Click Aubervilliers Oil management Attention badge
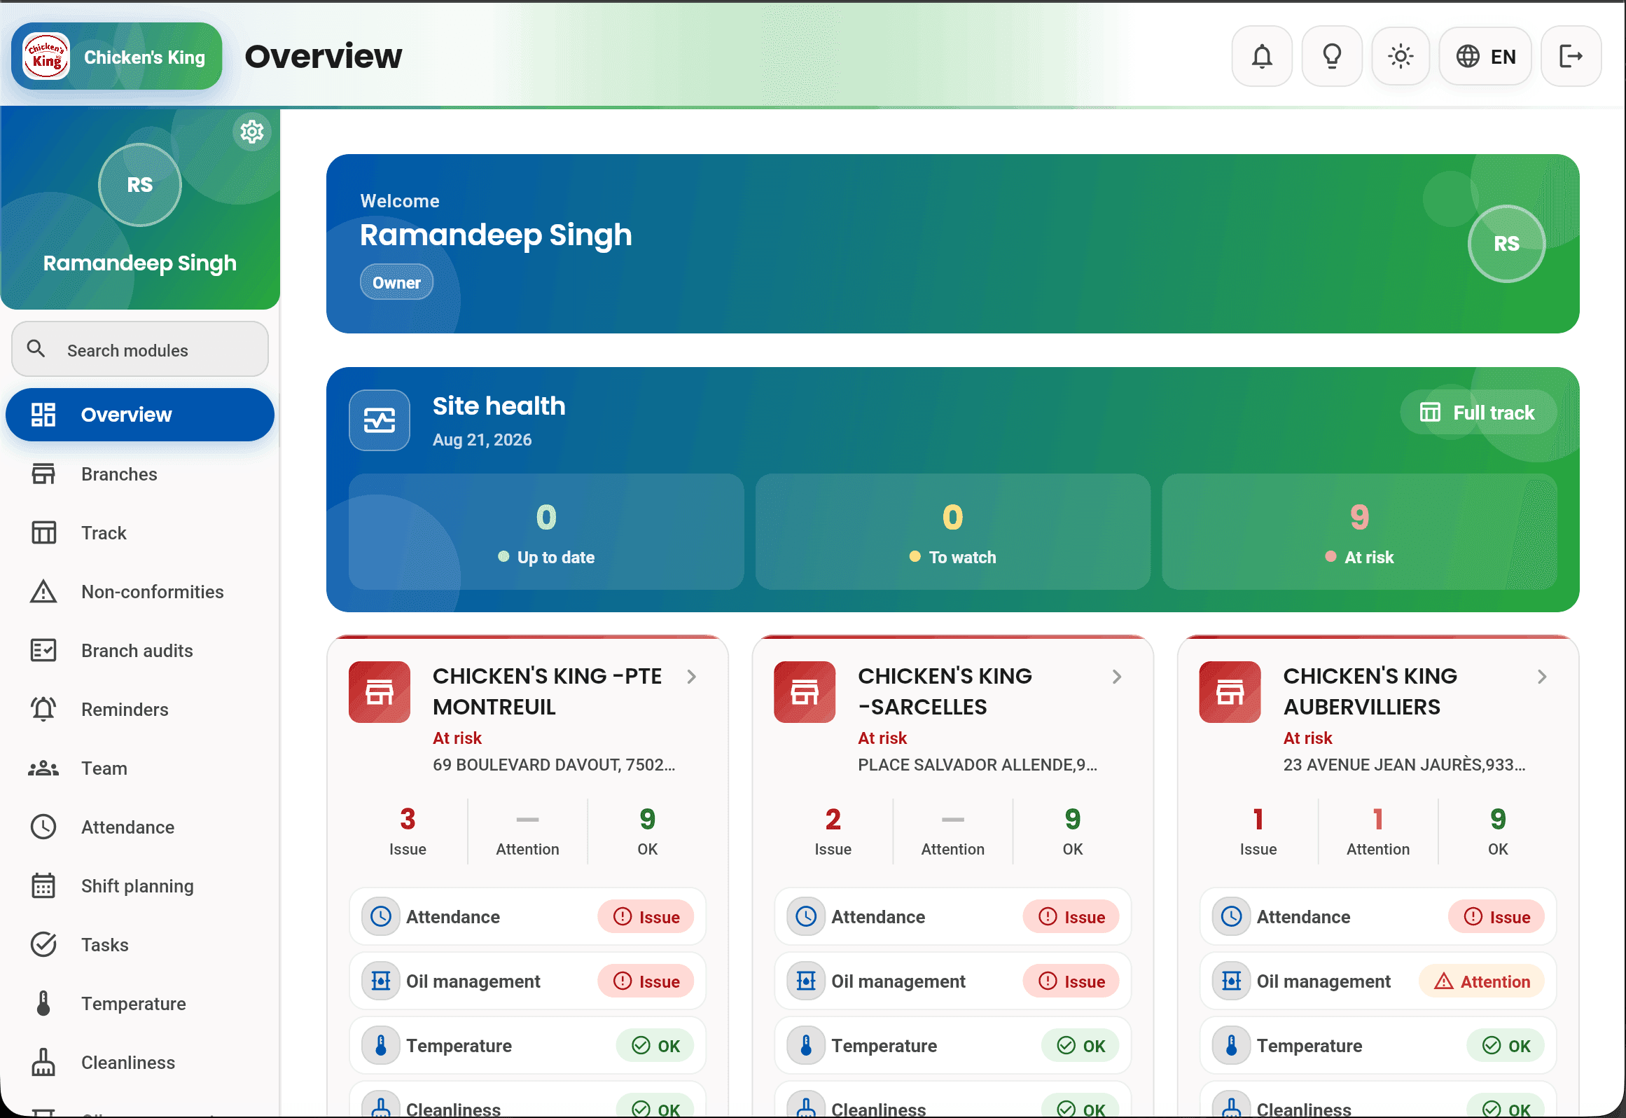 (x=1481, y=981)
